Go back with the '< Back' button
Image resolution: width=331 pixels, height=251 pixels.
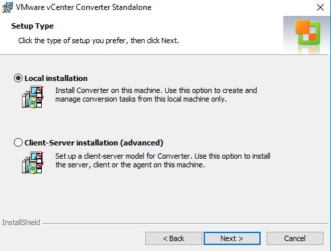(x=174, y=238)
